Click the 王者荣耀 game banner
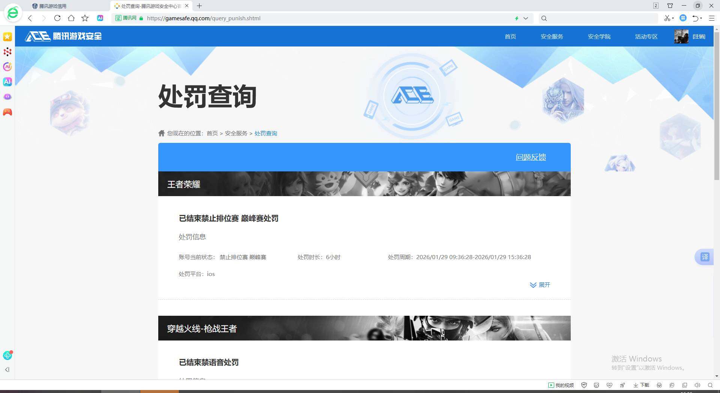720x393 pixels. [364, 184]
